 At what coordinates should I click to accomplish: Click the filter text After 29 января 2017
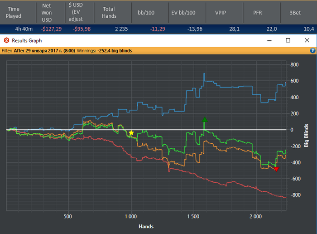click(x=44, y=51)
